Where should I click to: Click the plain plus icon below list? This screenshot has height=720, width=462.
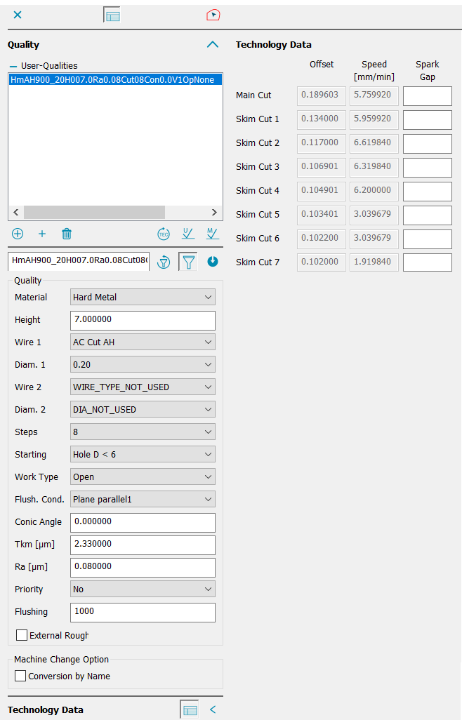(42, 234)
